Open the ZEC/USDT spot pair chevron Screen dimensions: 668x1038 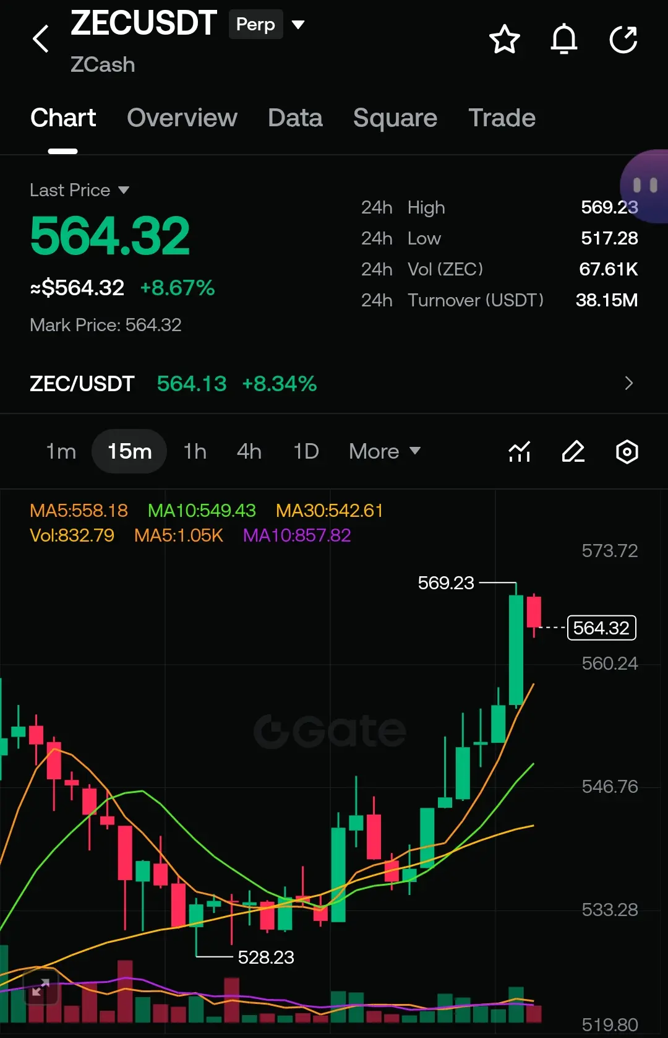pos(629,383)
